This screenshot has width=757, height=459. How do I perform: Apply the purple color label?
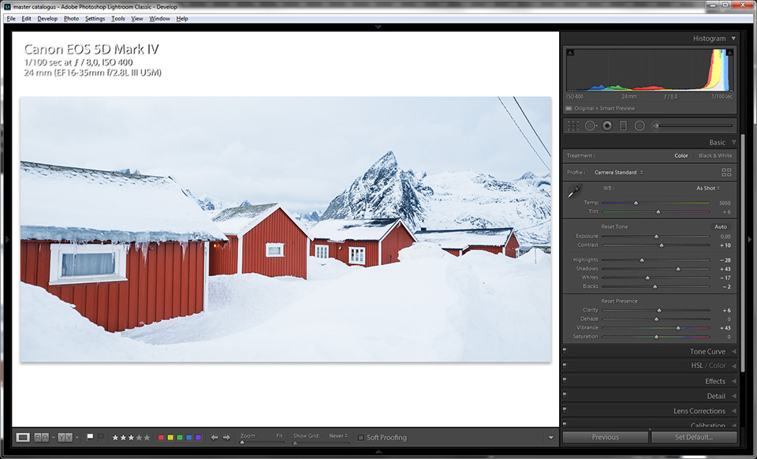point(199,438)
